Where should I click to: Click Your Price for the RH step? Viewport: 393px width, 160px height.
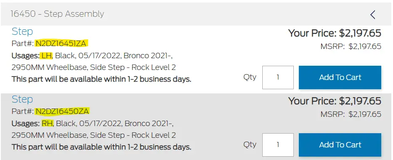[x=335, y=101]
